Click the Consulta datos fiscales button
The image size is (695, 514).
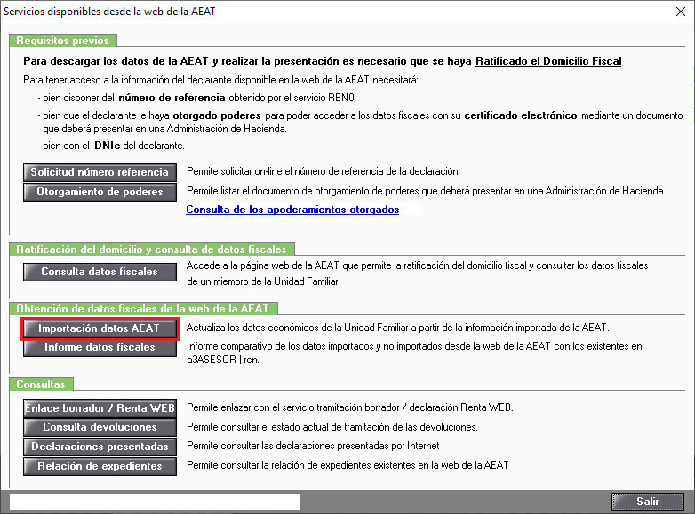coord(100,272)
